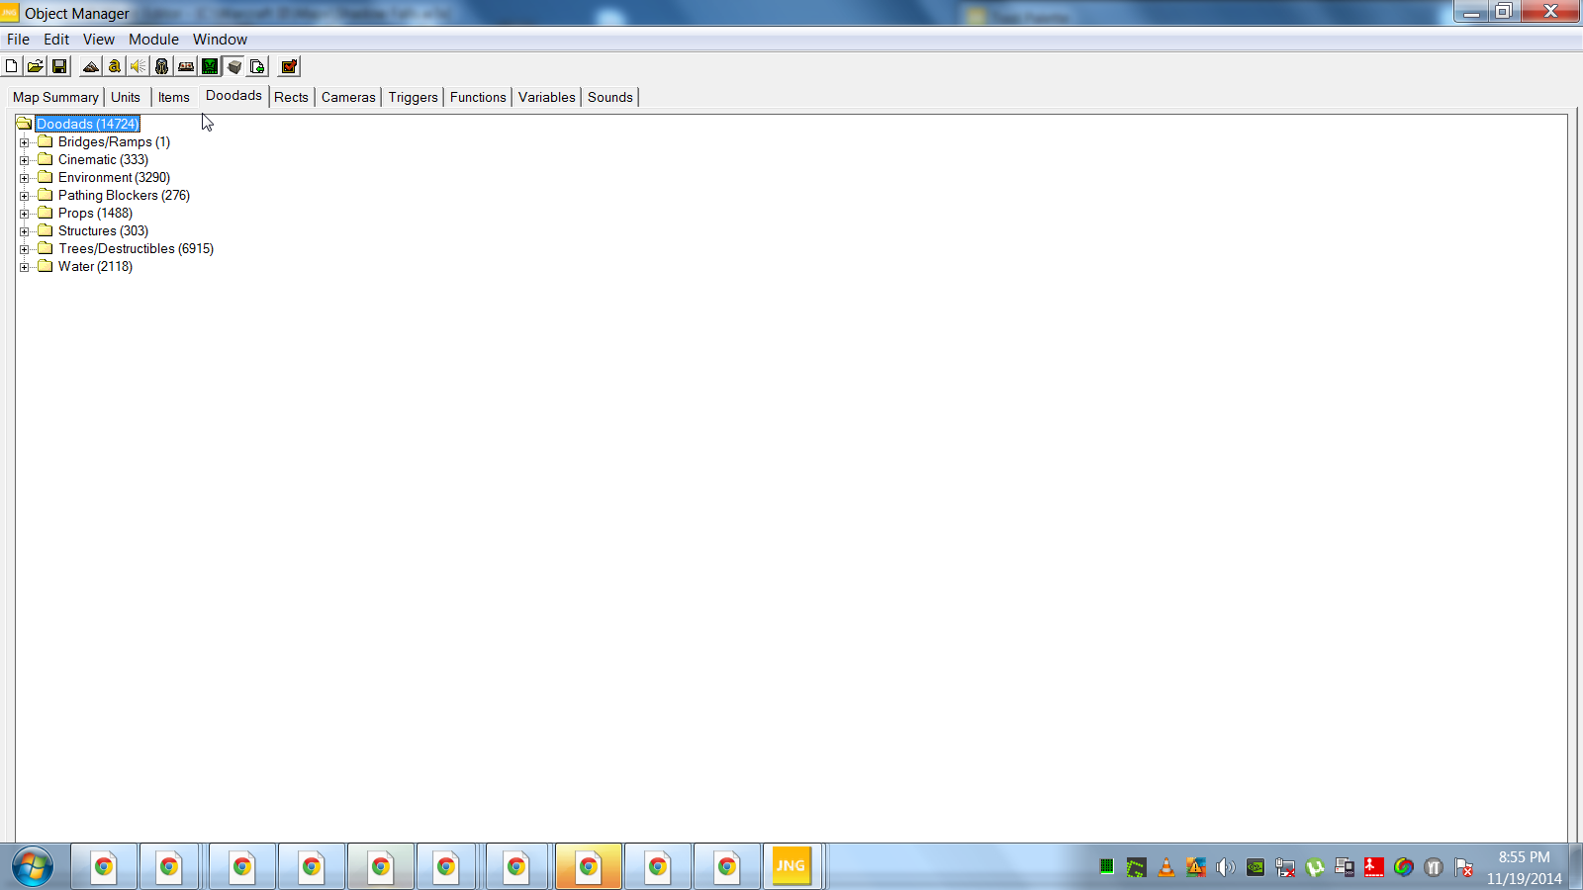Screen dimensions: 1583x890
Task: Switch to the Sounds tab
Action: pyautogui.click(x=610, y=97)
